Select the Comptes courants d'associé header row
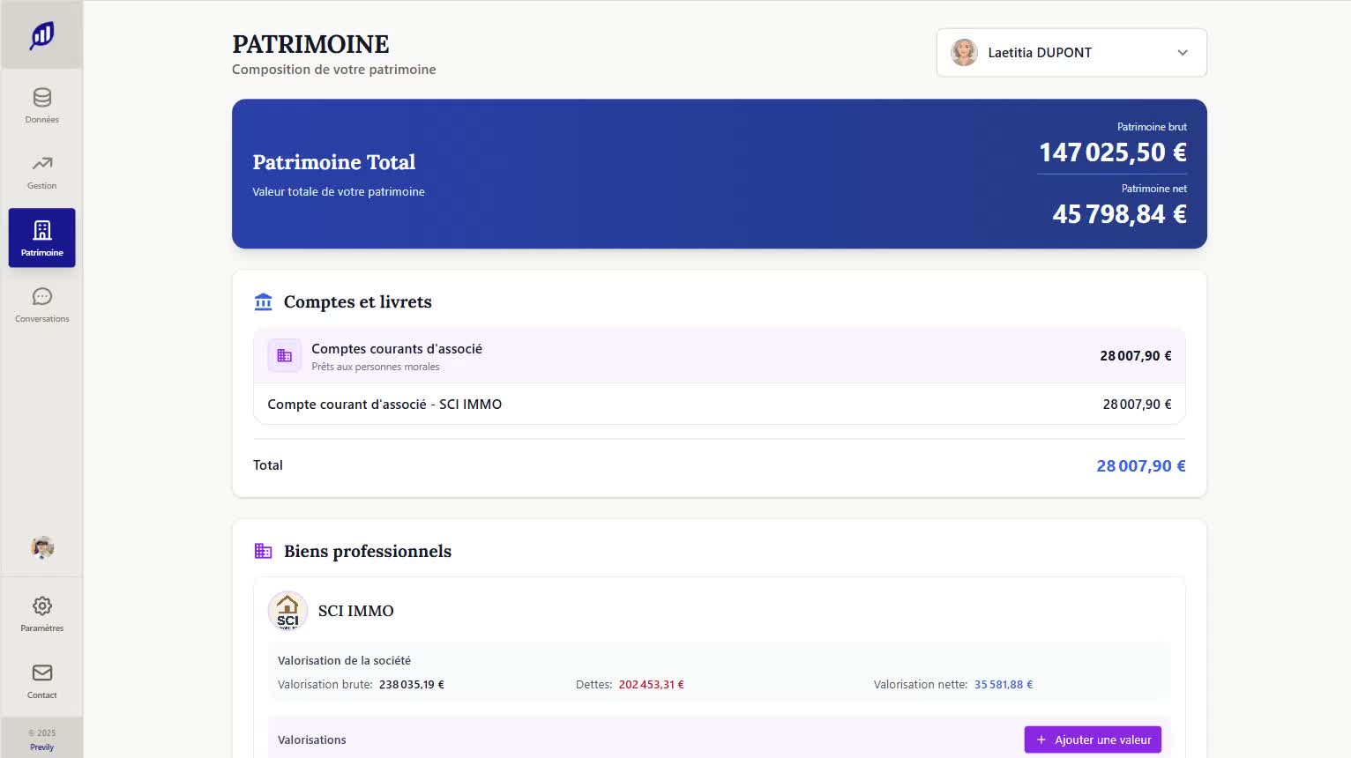 click(x=719, y=356)
